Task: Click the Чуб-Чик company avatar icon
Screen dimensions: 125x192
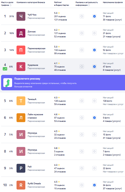Action: pyautogui.click(x=21, y=16)
